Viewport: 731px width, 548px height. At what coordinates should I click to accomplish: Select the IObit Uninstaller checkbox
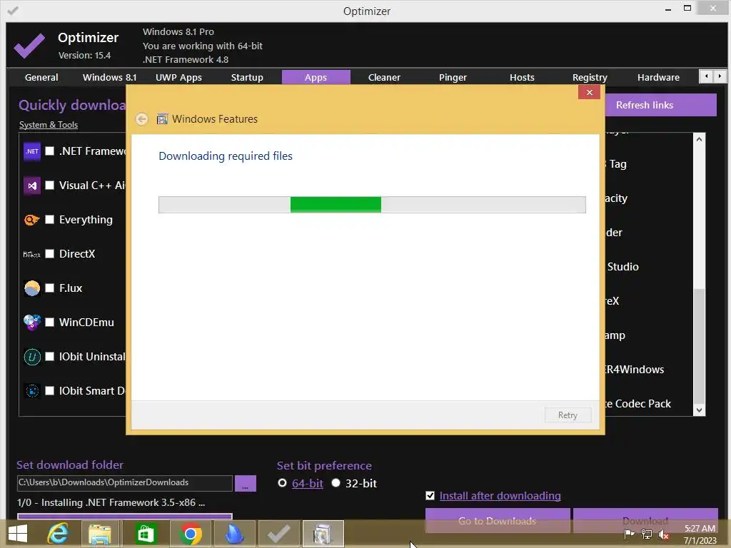point(49,357)
